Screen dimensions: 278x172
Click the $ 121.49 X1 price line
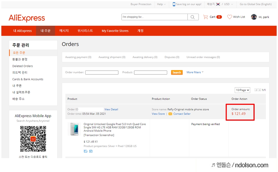[x=91, y=142]
